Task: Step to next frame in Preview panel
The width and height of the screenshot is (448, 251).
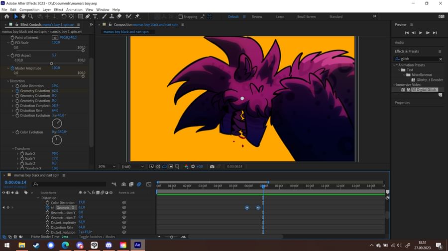Action: click(x=428, y=33)
